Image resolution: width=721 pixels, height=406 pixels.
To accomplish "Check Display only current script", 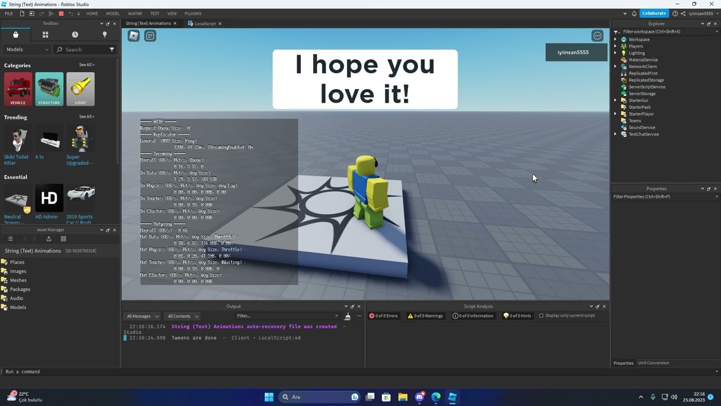I will click(x=541, y=316).
